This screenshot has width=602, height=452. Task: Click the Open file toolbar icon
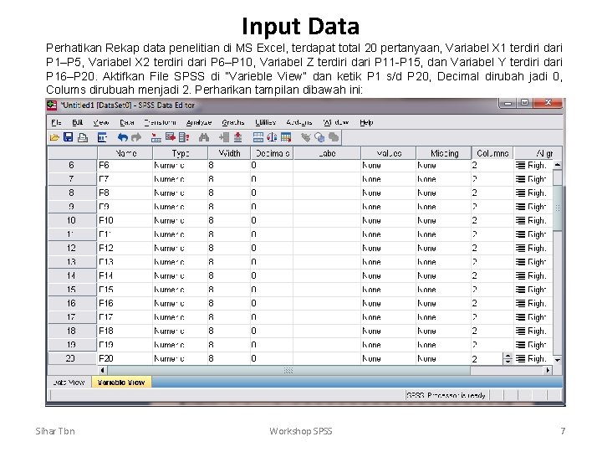coord(54,137)
